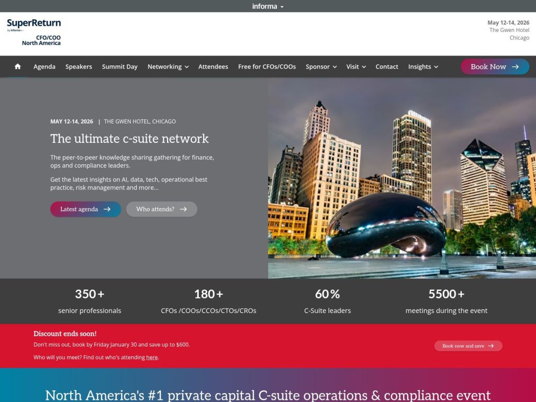The width and height of the screenshot is (536, 402).
Task: Open the Summit Day navigation item
Action: 119,66
